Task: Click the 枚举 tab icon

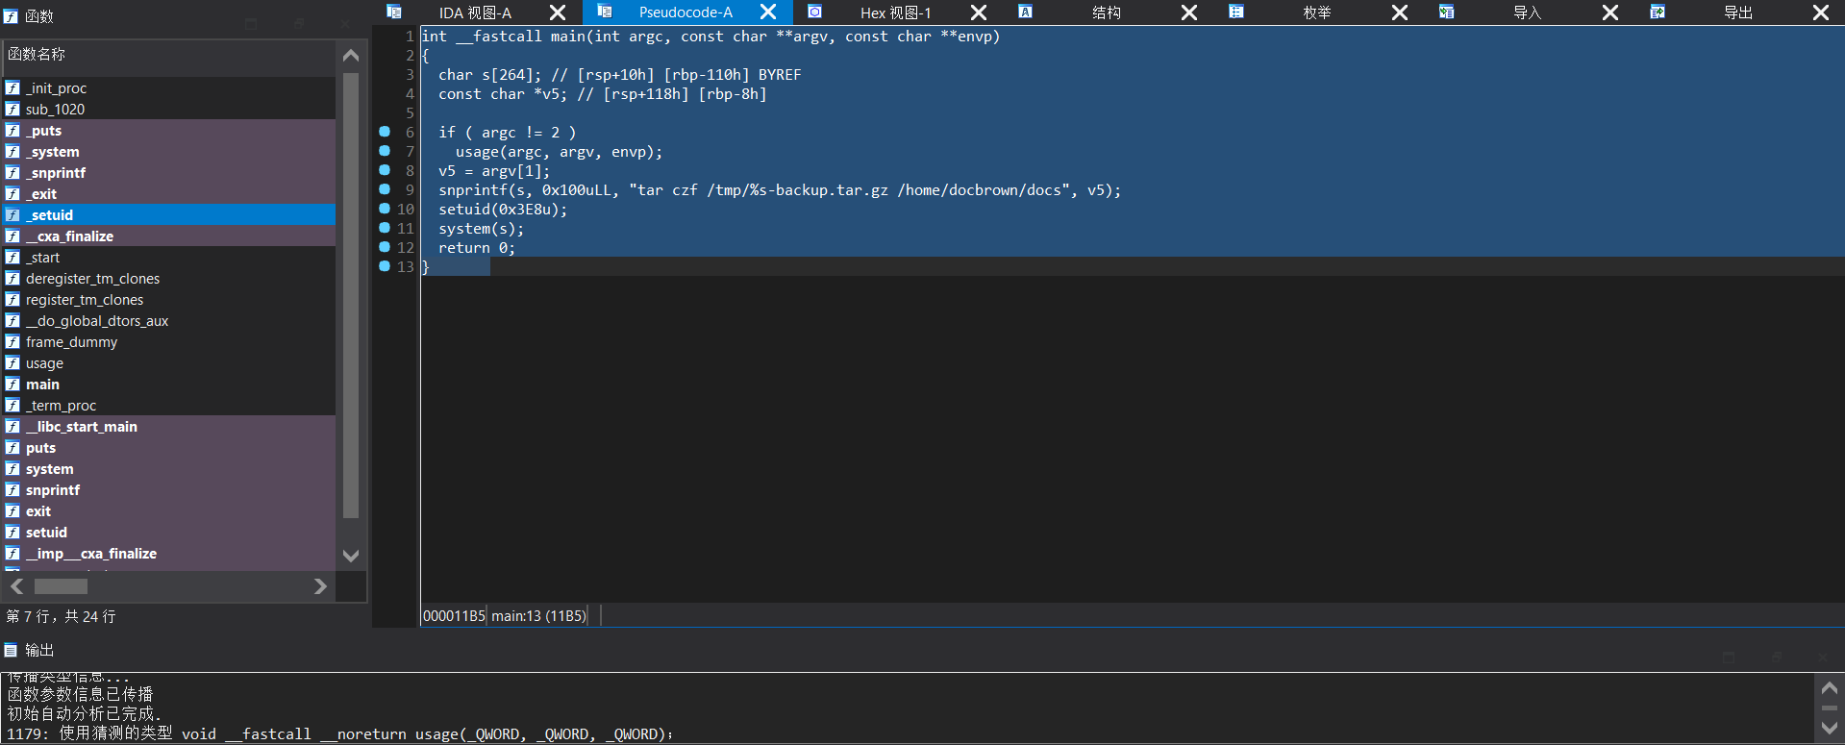Action: pos(1236,12)
